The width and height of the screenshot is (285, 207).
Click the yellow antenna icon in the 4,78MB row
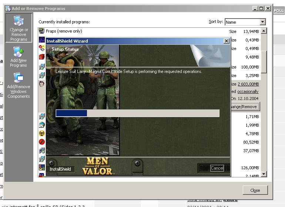tap(42, 133)
